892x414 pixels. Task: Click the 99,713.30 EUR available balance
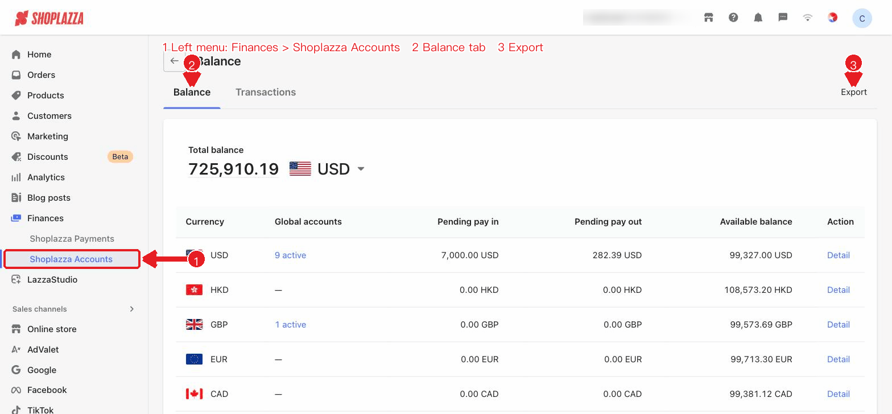(x=762, y=359)
